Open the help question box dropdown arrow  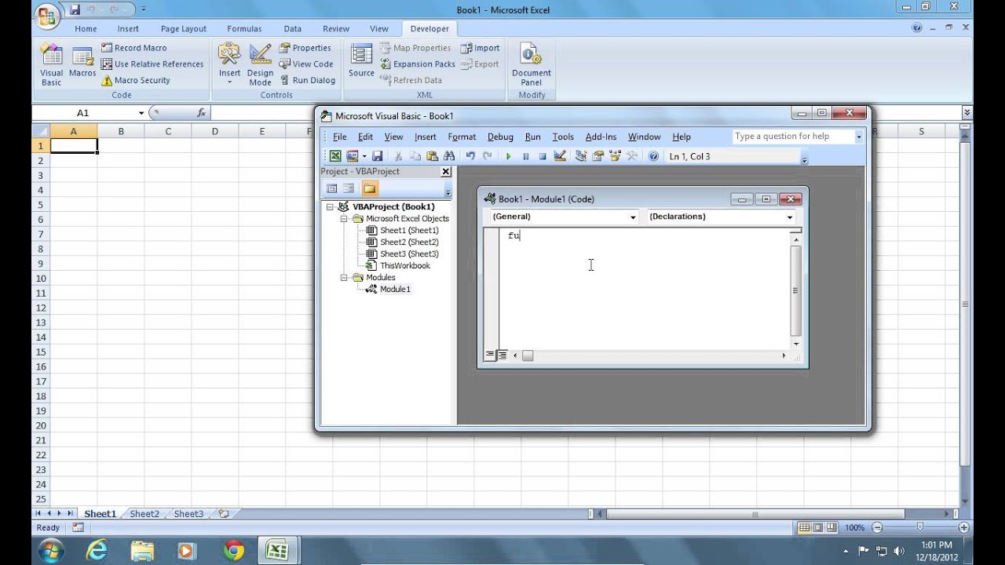point(859,137)
